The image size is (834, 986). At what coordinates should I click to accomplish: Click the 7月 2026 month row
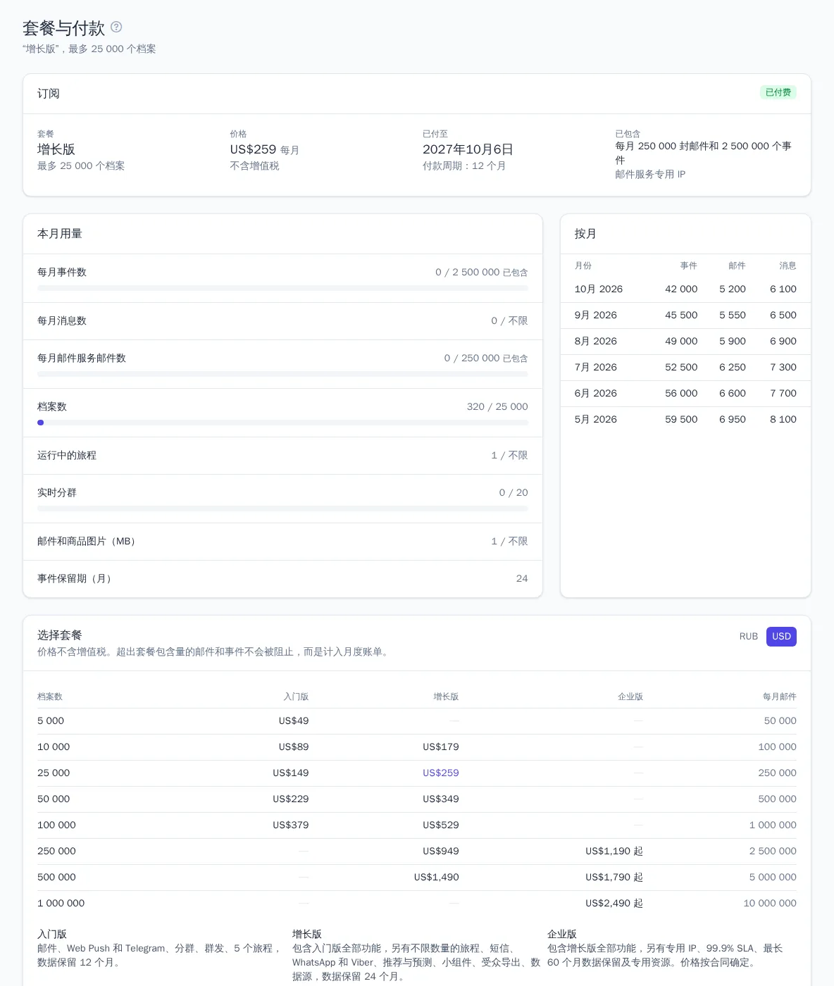[685, 367]
